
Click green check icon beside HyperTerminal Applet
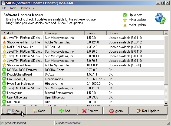pyautogui.click(x=4, y=83)
